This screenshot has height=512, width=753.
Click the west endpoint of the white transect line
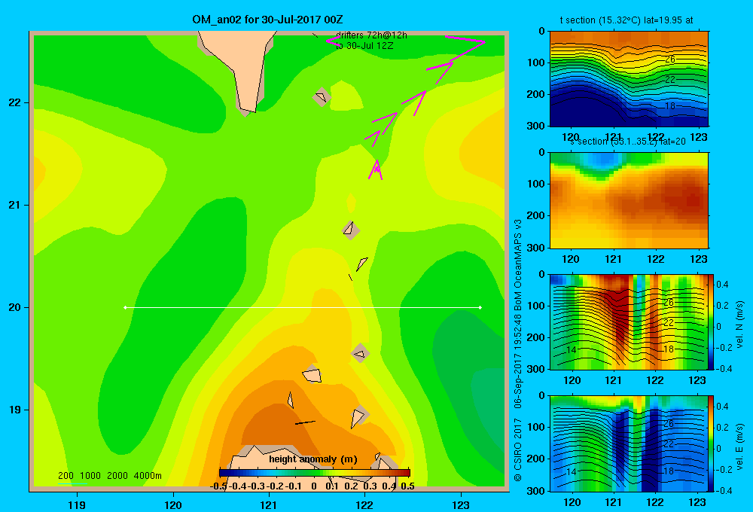[x=125, y=307]
